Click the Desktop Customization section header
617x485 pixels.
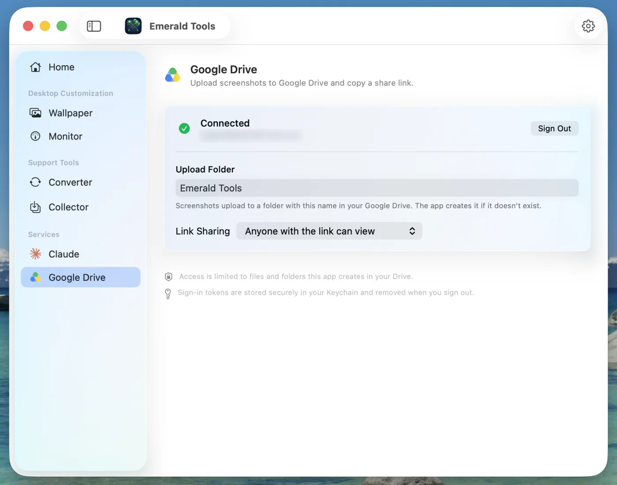[x=71, y=93]
